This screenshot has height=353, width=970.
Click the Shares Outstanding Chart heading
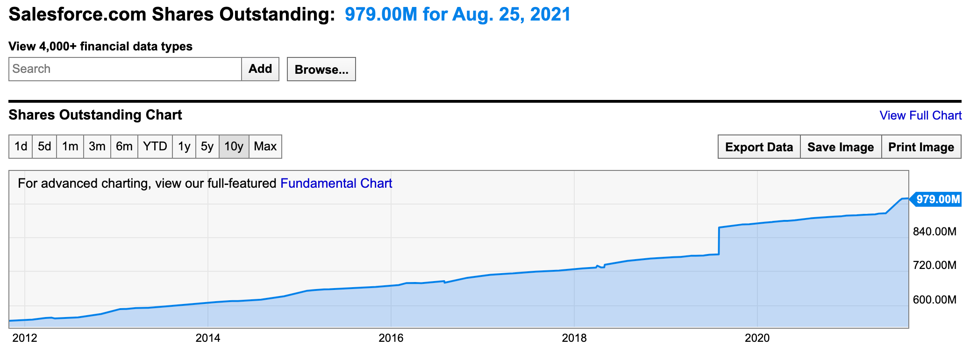click(x=95, y=115)
